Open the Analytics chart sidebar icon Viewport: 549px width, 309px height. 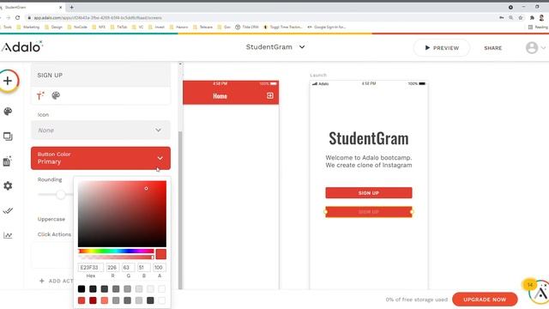point(8,235)
